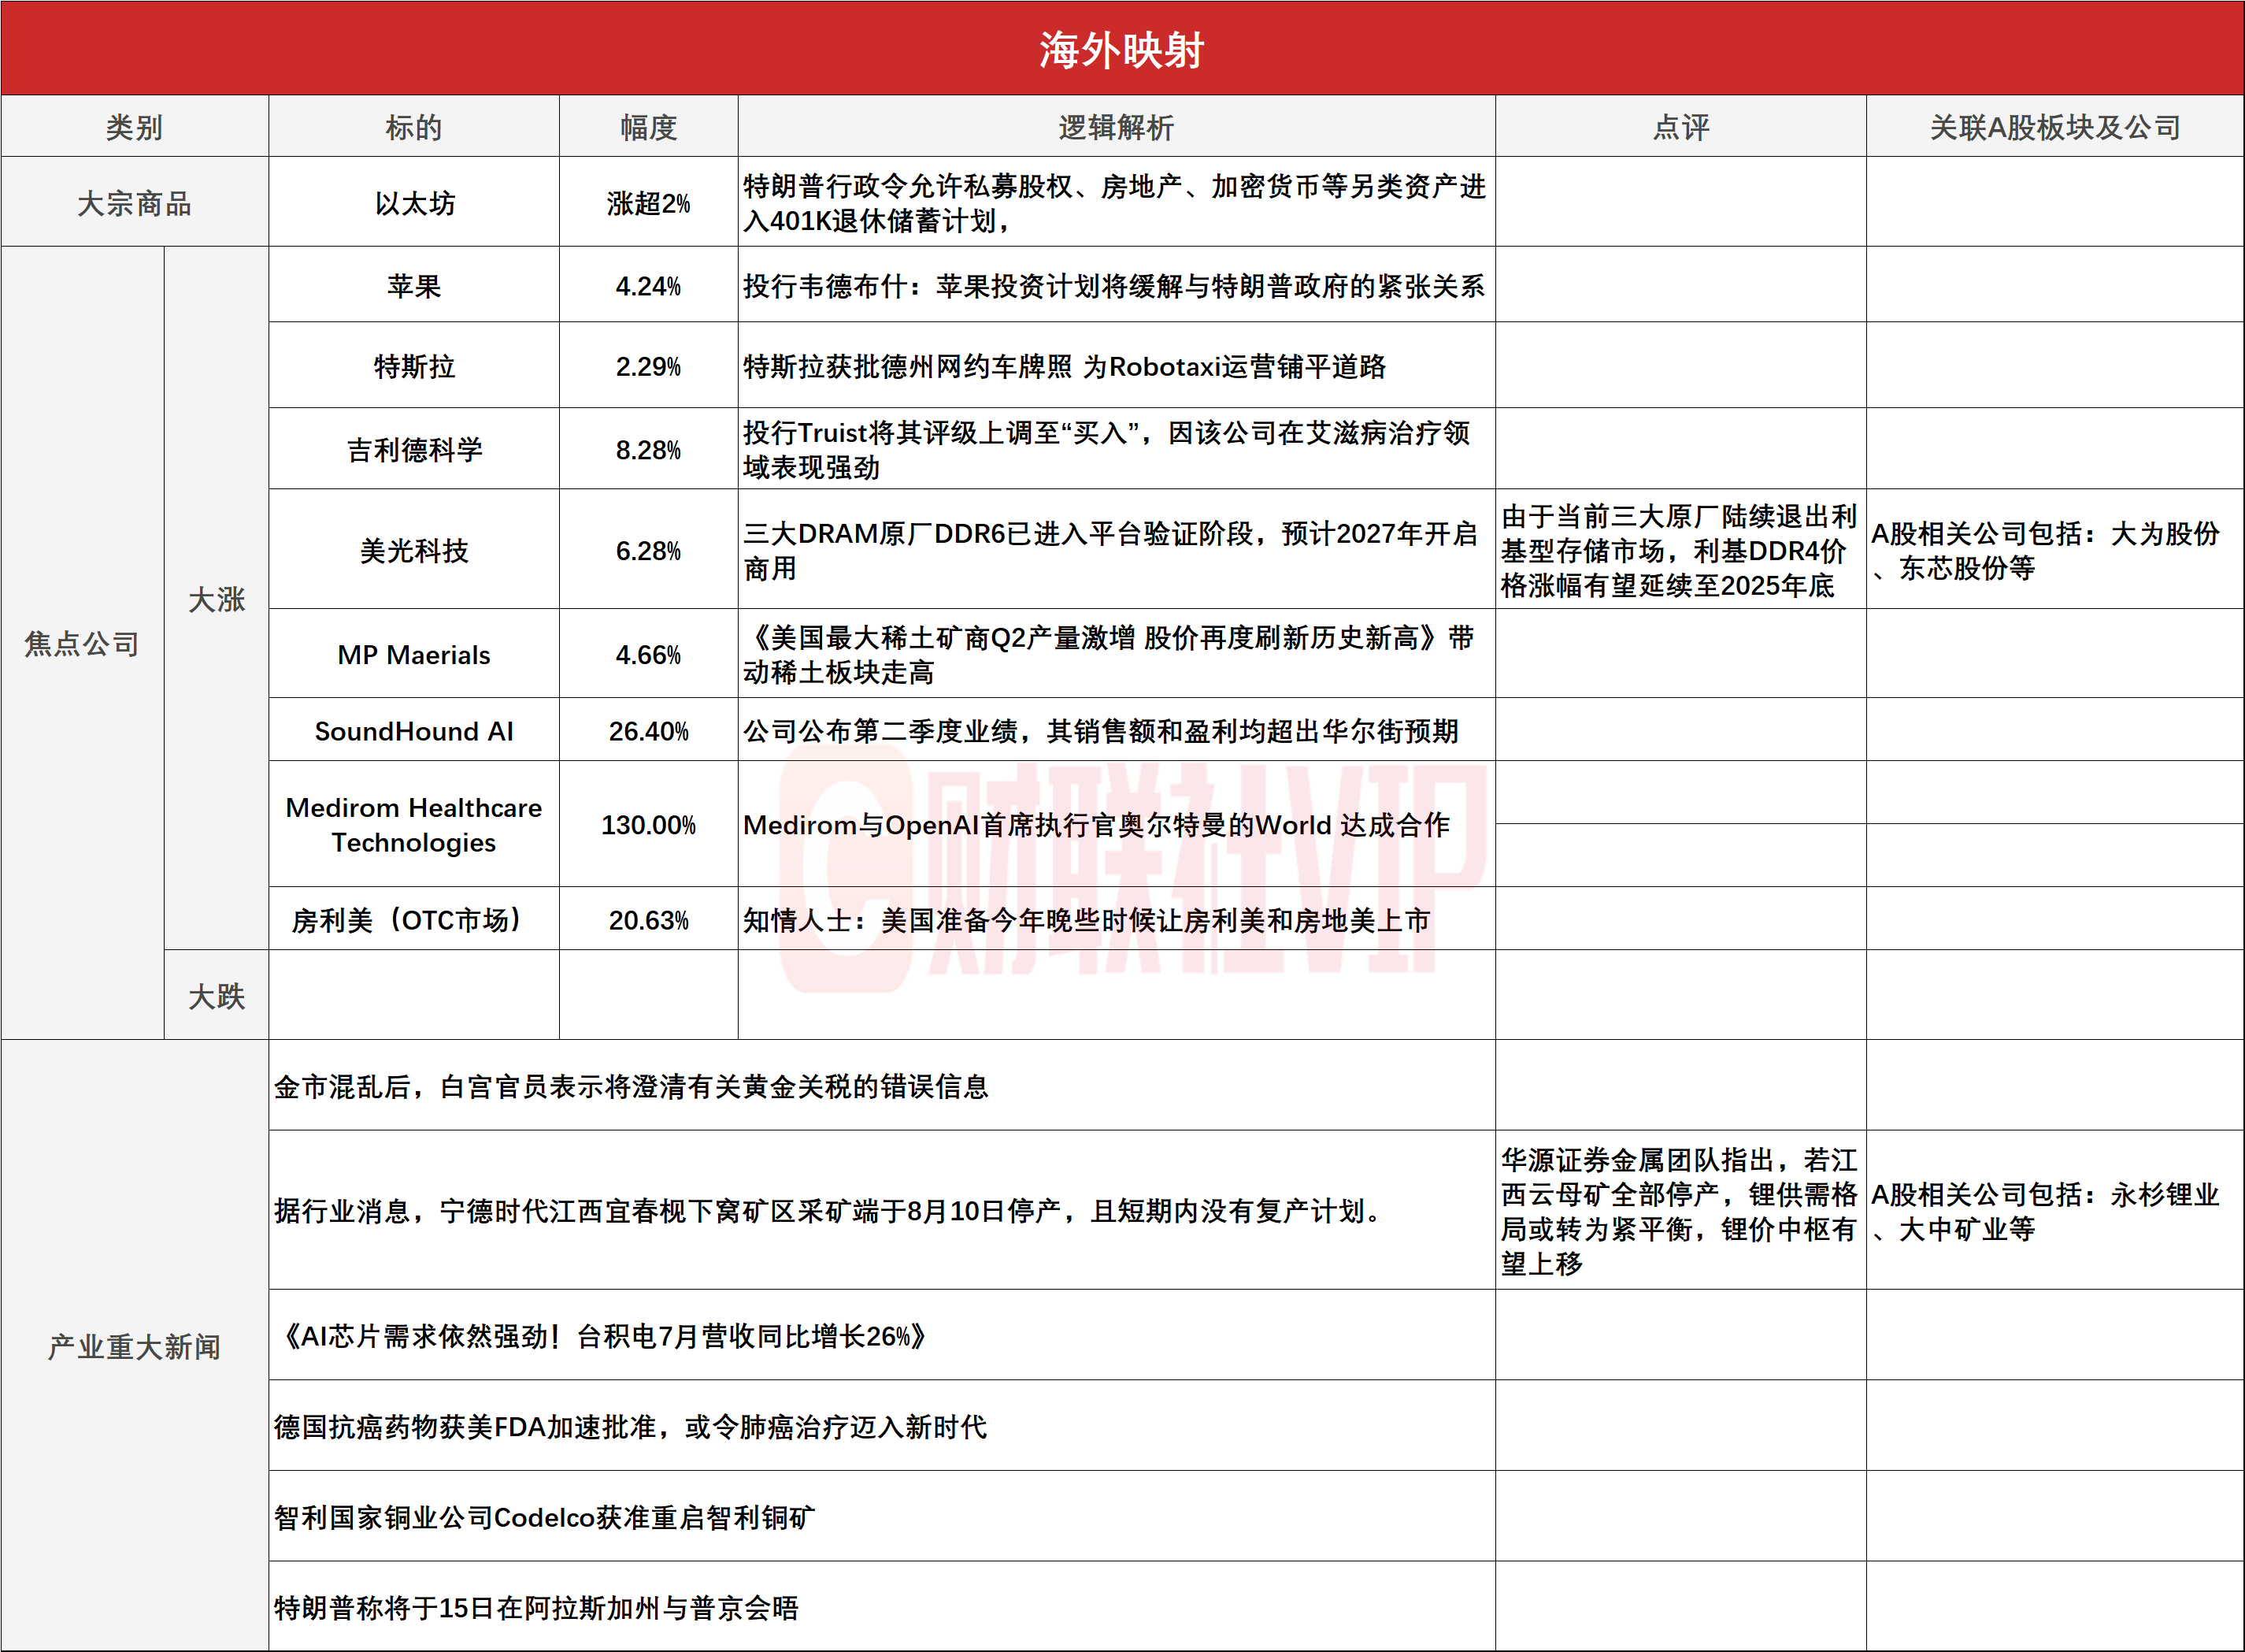The height and width of the screenshot is (1652, 2245).
Task: Select the 投行Truist评级 logic text
Action: pos(1106,450)
